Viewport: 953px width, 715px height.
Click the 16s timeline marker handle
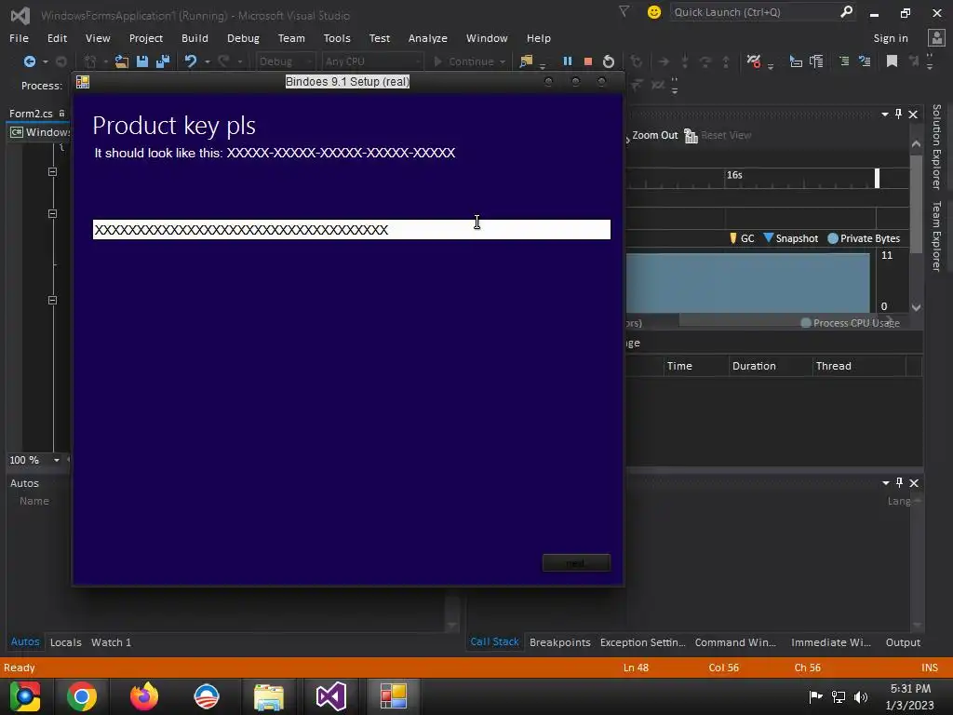pos(877,178)
